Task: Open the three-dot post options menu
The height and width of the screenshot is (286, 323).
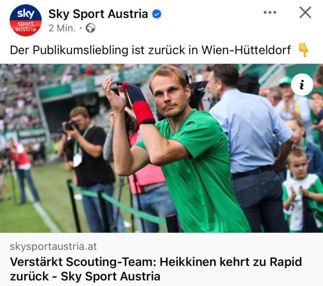Action: point(270,12)
